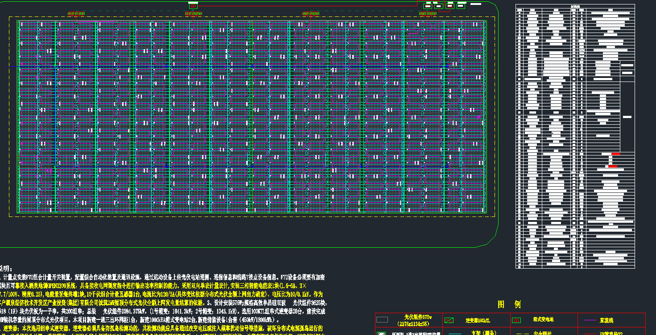Click the upper red highlighted cell in the table

coord(615,154)
